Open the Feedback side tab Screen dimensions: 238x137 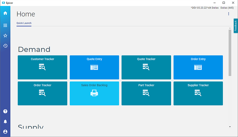coord(236,26)
